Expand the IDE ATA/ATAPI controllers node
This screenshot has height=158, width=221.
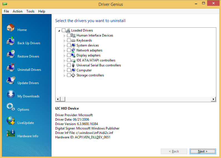click(x=64, y=61)
